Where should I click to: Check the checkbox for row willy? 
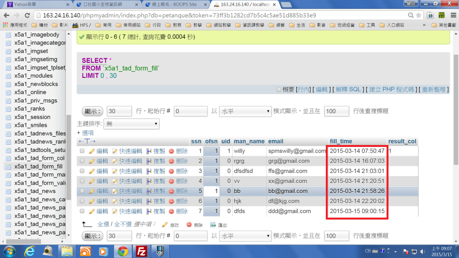pos(82,151)
